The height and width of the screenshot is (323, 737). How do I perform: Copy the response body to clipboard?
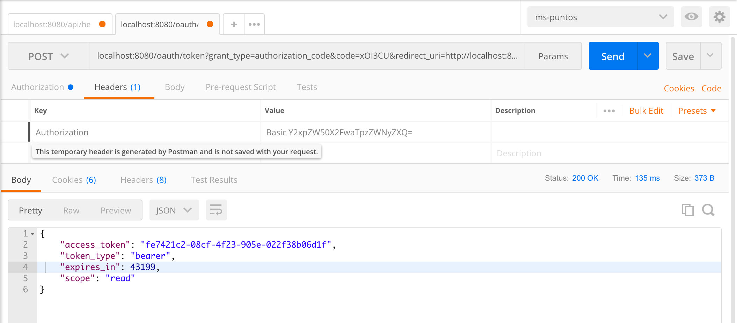[x=687, y=210]
